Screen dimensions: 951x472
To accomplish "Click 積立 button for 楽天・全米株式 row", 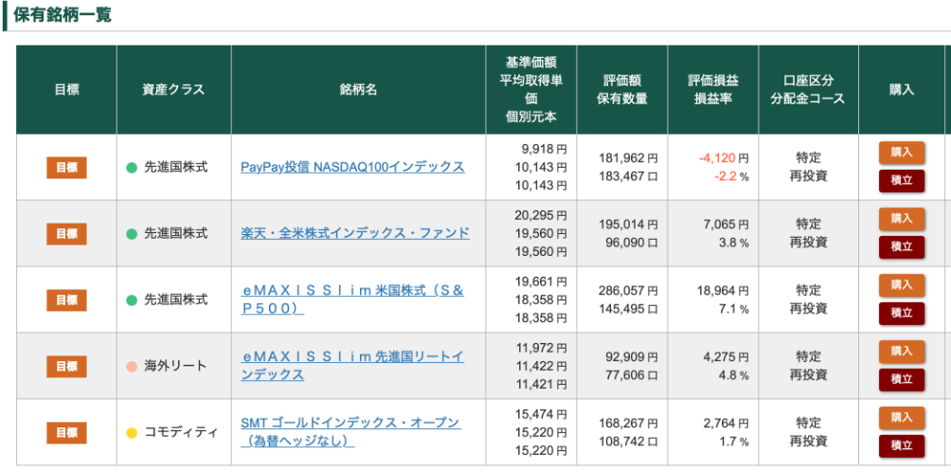I will click(901, 247).
